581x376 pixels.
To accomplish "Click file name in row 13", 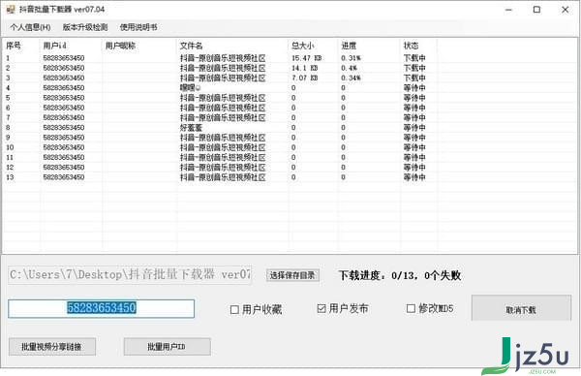I will tap(223, 177).
